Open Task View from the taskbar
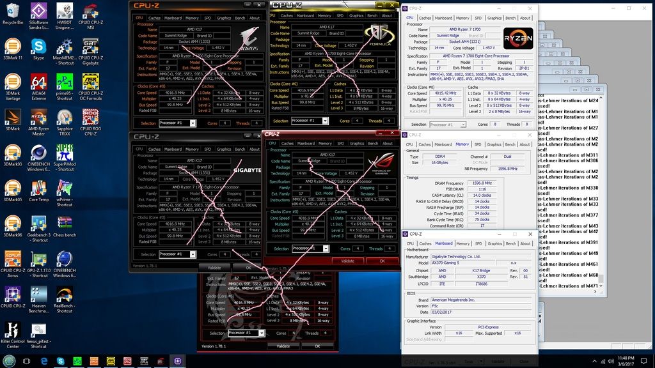This screenshot has width=655, height=368. tap(27, 361)
